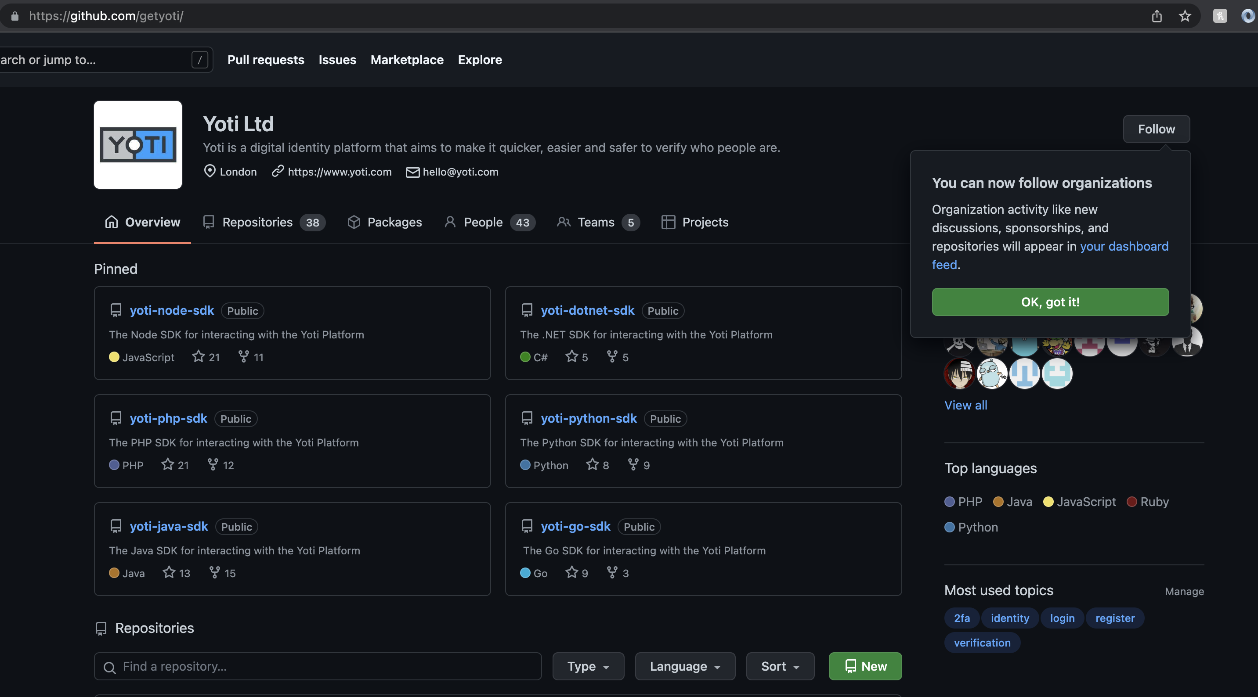Open the browser extension icon beside bookmark star
1258x697 pixels.
1220,16
